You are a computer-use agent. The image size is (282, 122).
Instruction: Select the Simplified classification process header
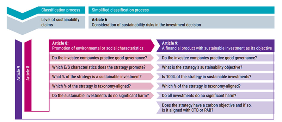(181, 10)
